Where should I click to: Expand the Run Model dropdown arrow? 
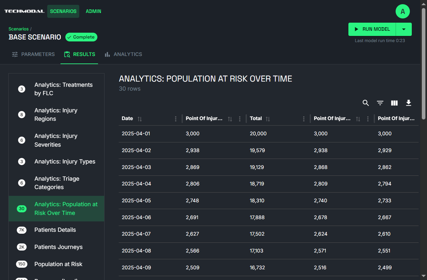404,29
